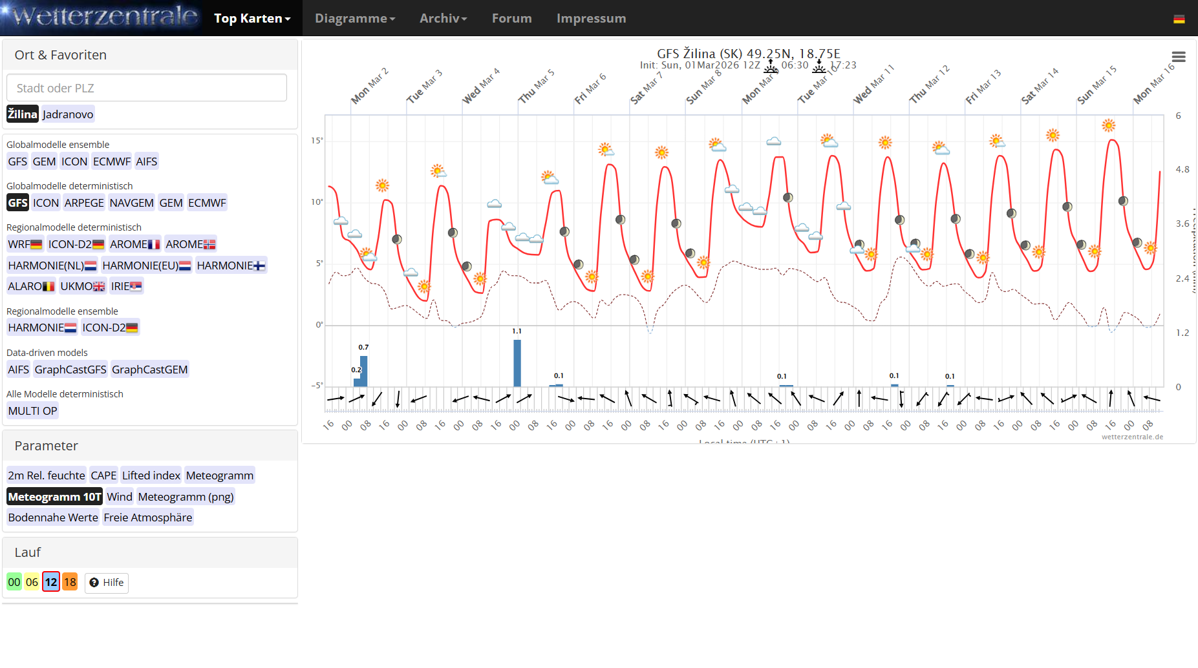Go to the Forum page
This screenshot has width=1198, height=668.
(x=511, y=18)
